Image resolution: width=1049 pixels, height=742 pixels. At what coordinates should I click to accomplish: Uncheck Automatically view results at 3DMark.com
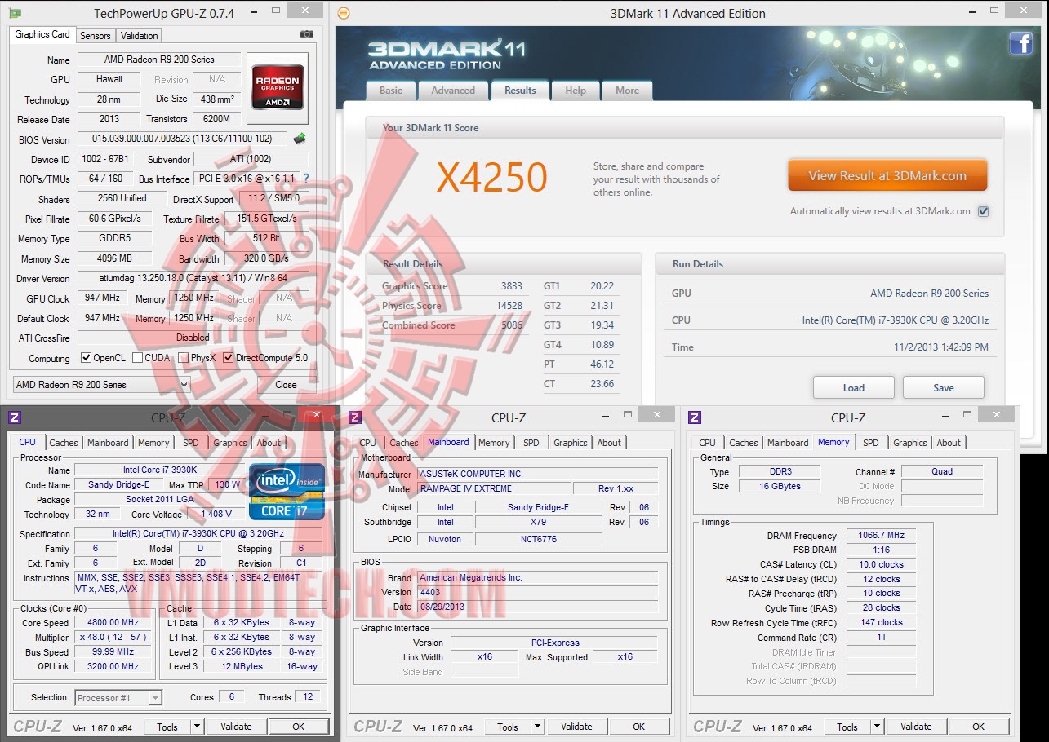coord(983,211)
